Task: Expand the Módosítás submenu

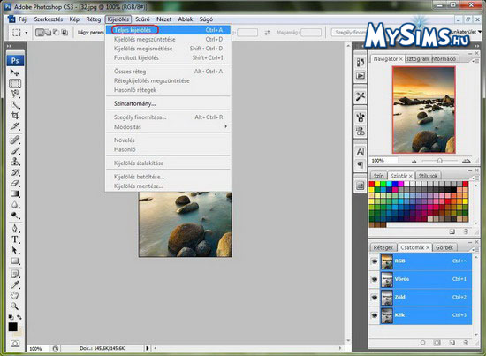Action: pos(169,126)
